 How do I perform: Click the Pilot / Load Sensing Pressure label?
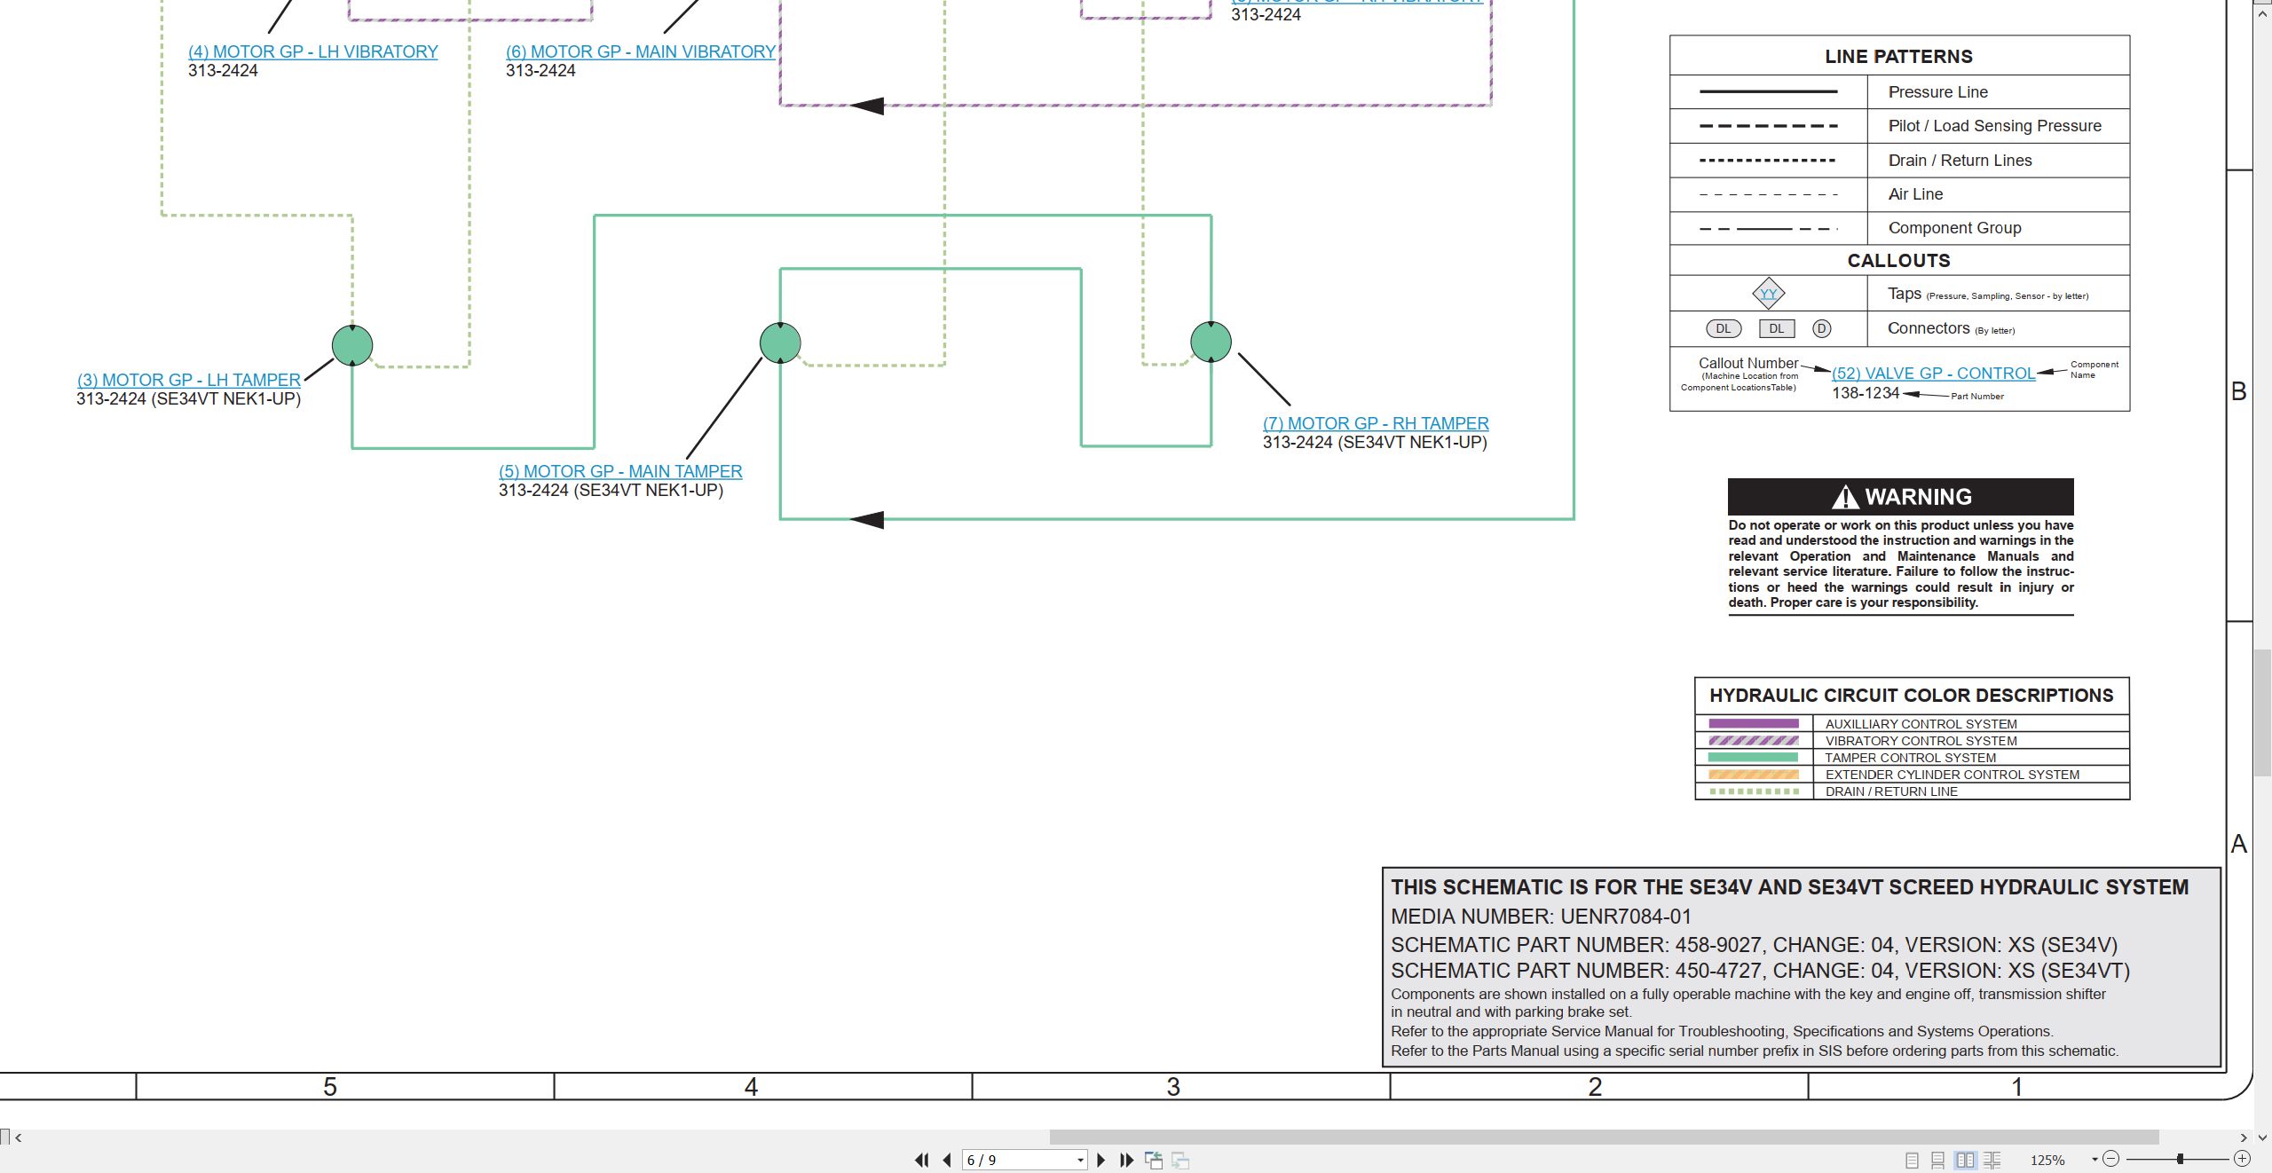[1994, 126]
